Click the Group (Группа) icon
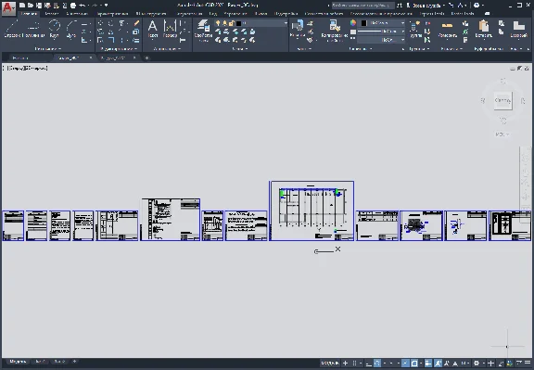 (415, 29)
